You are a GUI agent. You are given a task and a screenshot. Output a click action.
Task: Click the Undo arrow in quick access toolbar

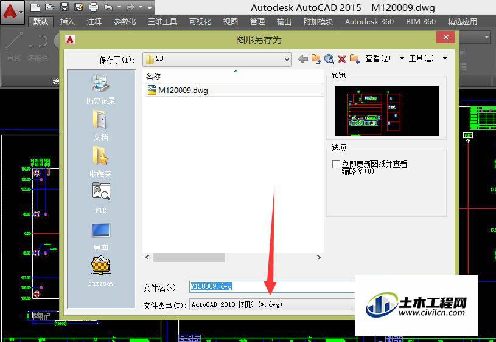pyautogui.click(x=108, y=7)
